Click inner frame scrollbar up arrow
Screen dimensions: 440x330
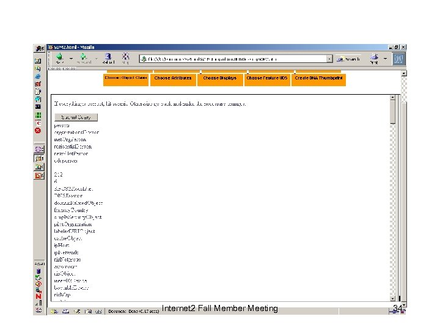[392, 98]
